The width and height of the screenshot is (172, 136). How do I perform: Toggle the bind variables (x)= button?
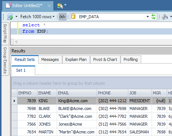63,17
